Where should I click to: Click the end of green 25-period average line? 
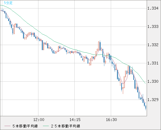(145, 83)
